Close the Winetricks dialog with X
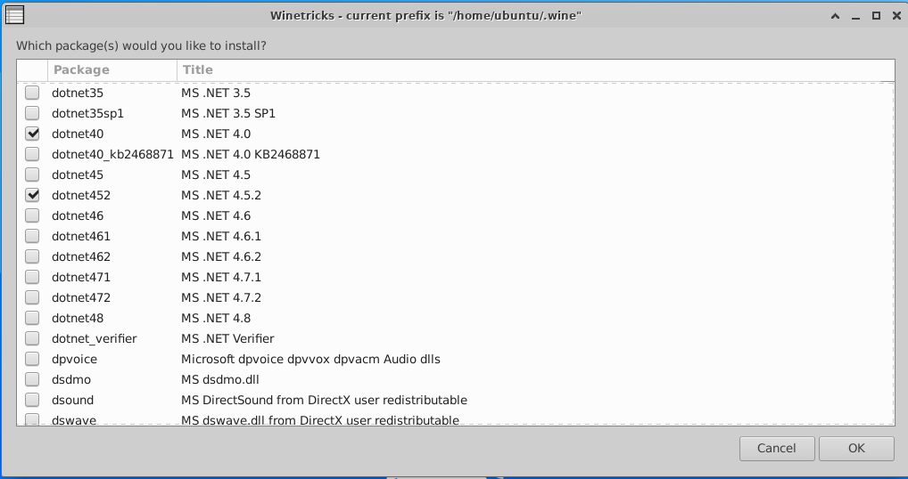 (x=896, y=16)
